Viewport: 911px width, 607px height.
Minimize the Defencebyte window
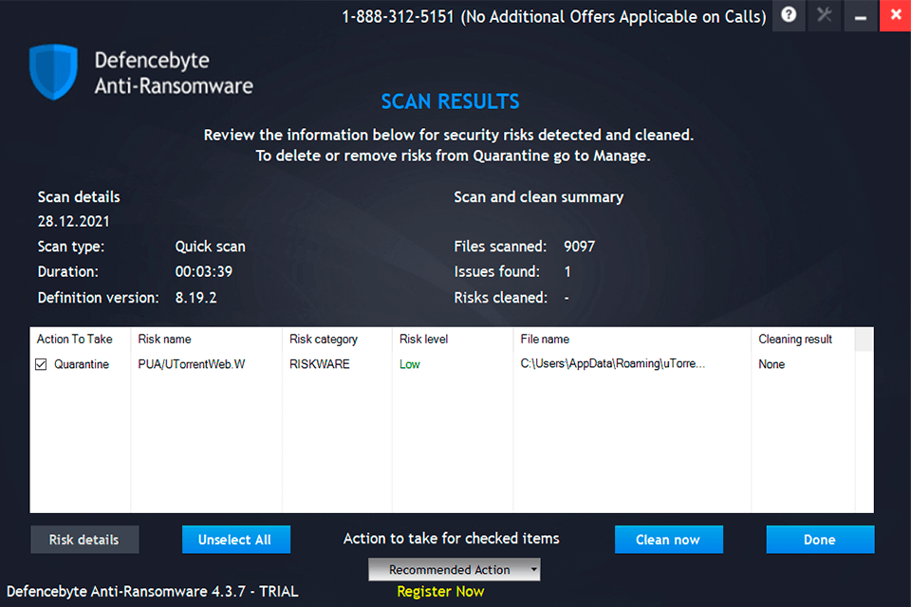[x=861, y=15]
